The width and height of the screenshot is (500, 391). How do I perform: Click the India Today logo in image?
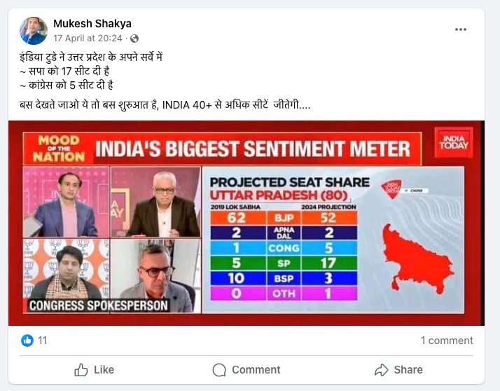tap(454, 142)
